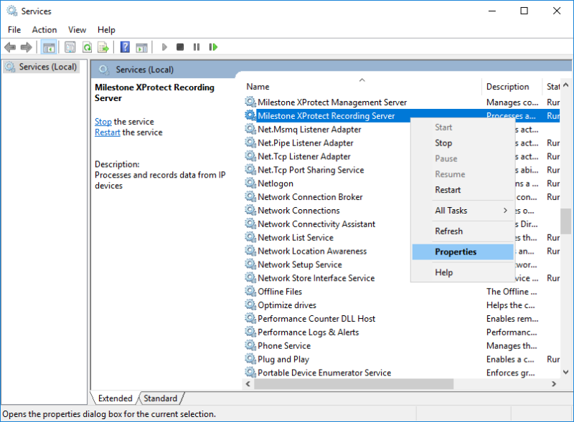The width and height of the screenshot is (574, 422).
Task: Sort by the Description column header
Action: coord(512,87)
